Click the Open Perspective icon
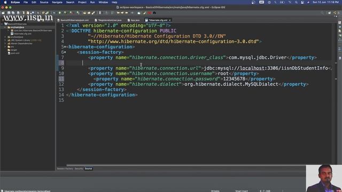The image size is (342, 192). point(330,13)
